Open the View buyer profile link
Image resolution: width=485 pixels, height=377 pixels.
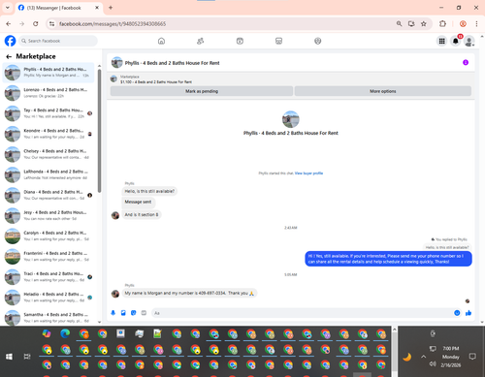pyautogui.click(x=308, y=173)
